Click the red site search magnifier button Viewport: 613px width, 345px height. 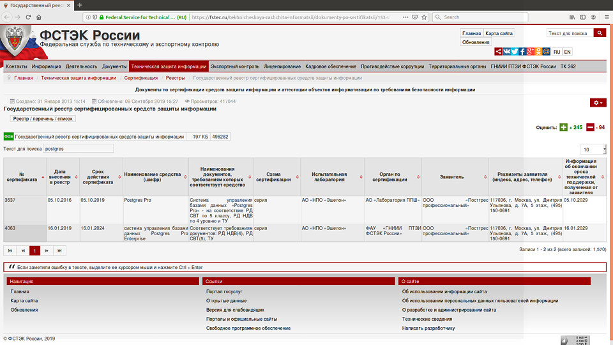click(600, 33)
